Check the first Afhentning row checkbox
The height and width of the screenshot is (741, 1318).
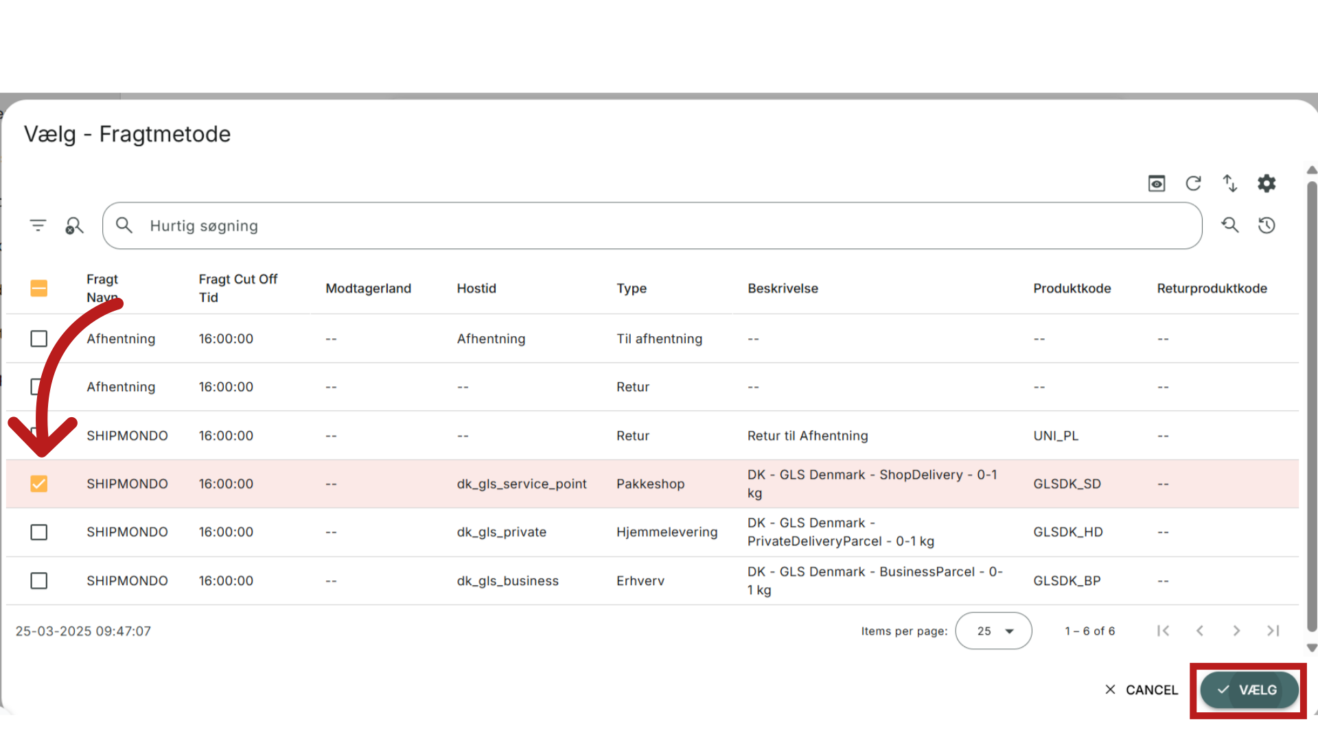[x=39, y=339]
